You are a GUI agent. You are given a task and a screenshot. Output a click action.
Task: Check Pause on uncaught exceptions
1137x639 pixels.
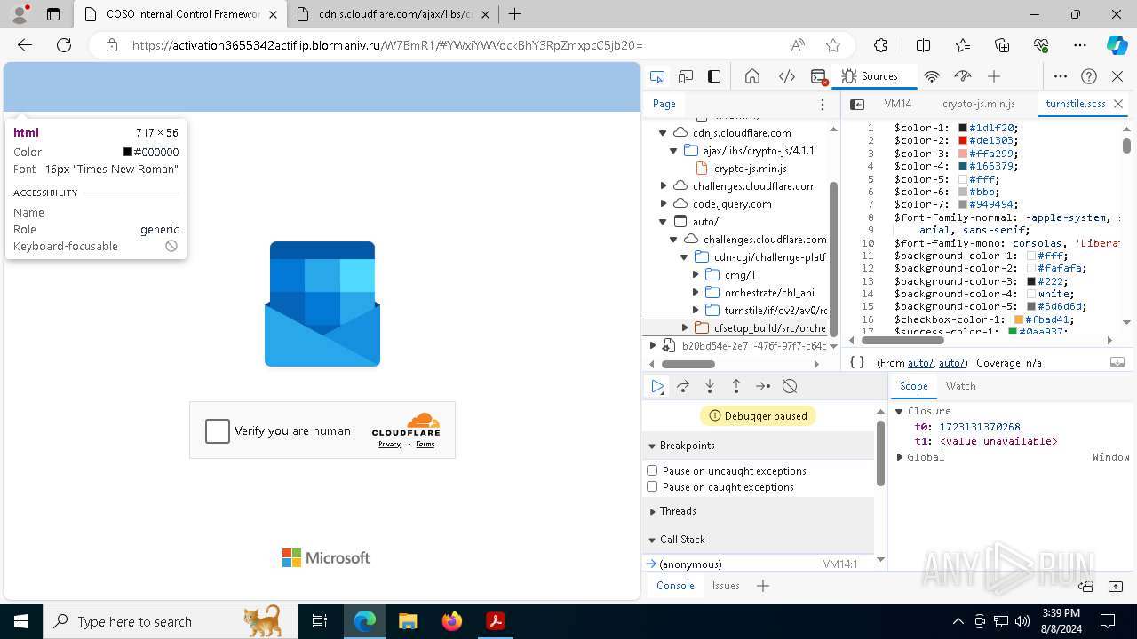652,470
